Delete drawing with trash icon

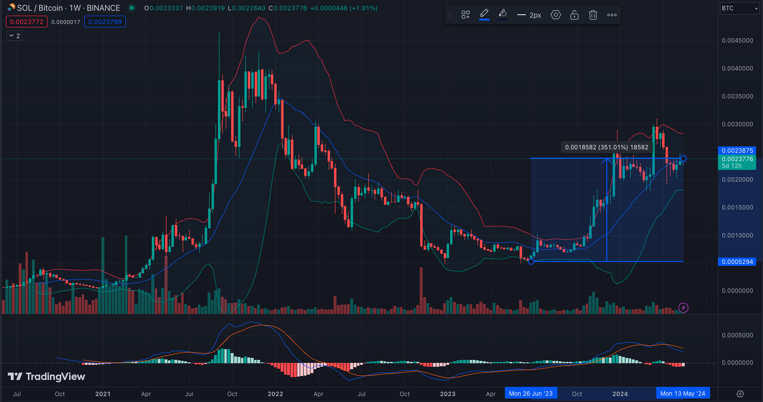[593, 15]
